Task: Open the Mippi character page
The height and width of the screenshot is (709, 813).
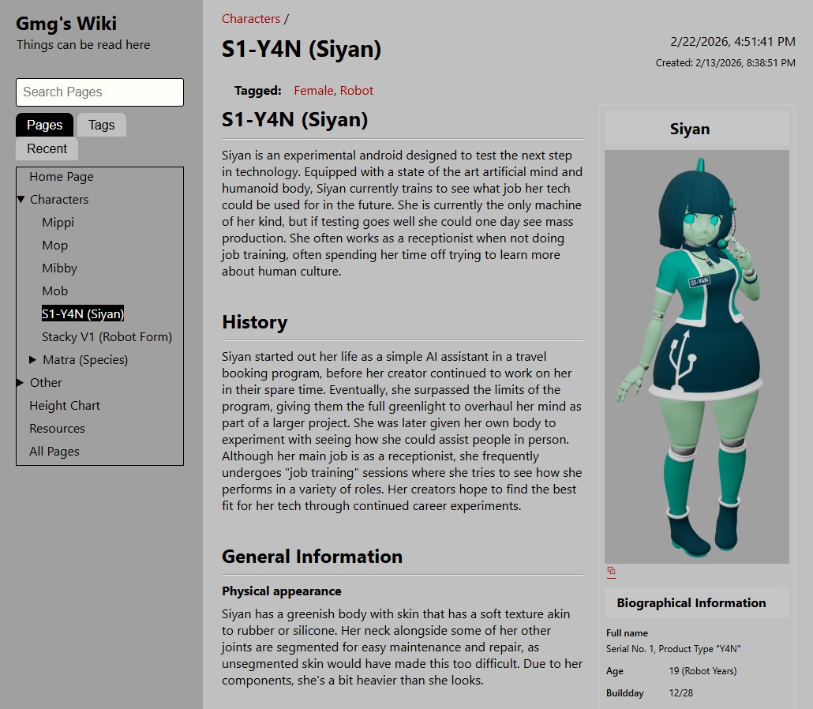Action: tap(58, 223)
